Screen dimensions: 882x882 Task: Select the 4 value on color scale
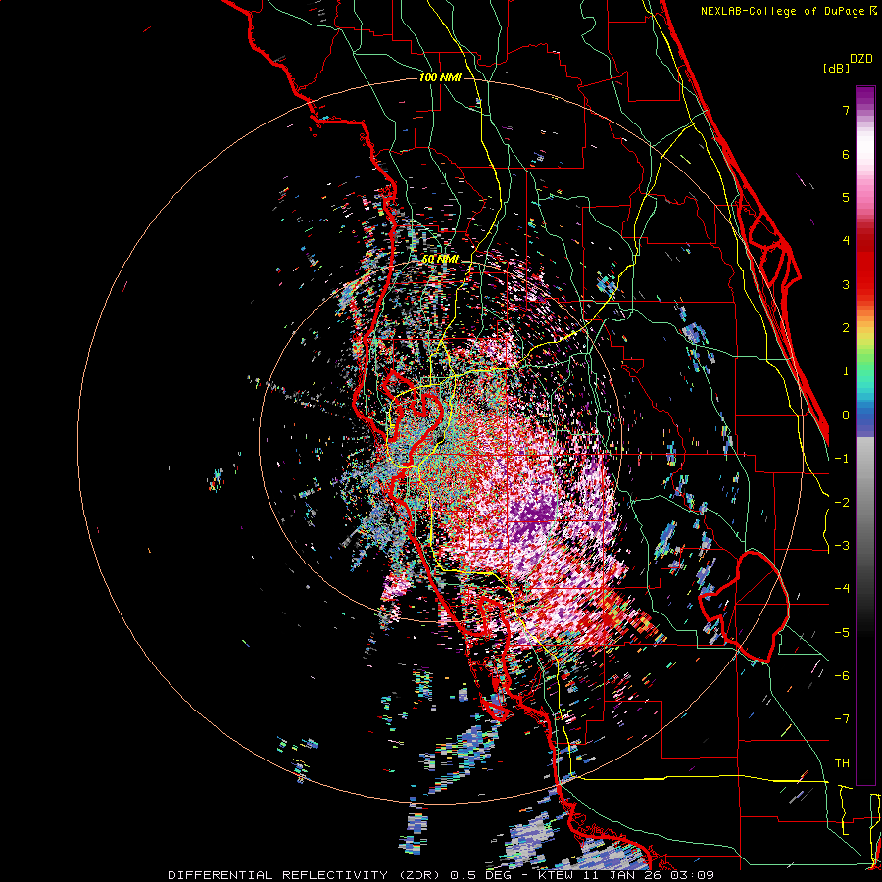click(x=846, y=241)
